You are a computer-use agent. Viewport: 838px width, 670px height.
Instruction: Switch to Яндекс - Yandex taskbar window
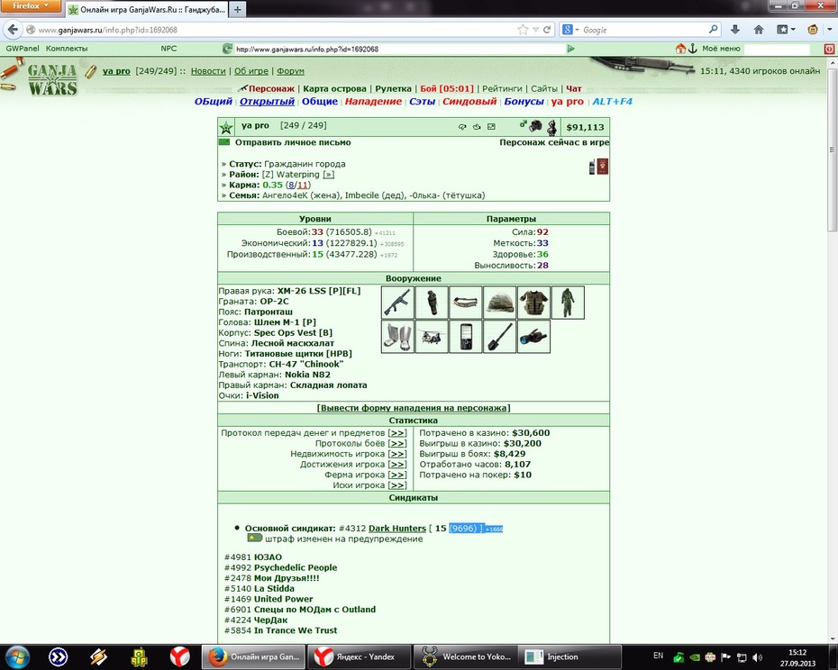click(360, 656)
